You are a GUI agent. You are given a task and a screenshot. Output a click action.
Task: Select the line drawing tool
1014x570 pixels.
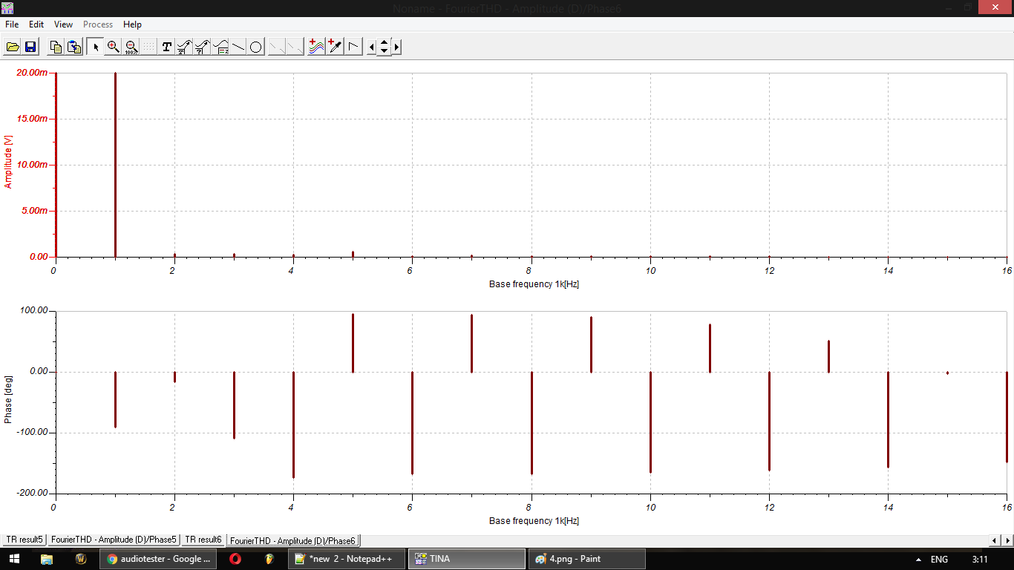[238, 47]
